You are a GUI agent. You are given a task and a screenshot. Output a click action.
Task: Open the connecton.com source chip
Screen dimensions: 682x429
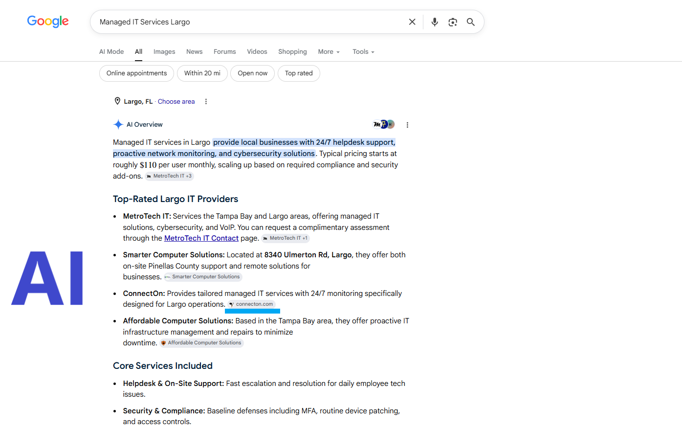(251, 304)
